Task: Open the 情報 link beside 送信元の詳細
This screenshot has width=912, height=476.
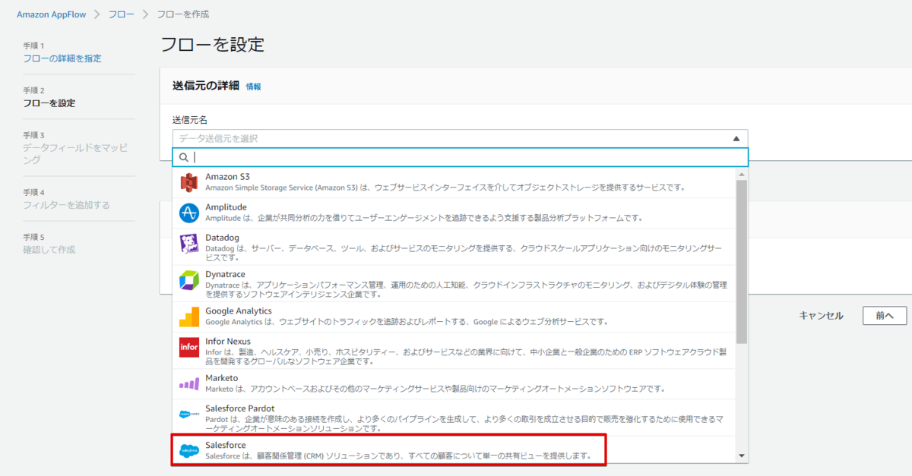Action: click(253, 87)
